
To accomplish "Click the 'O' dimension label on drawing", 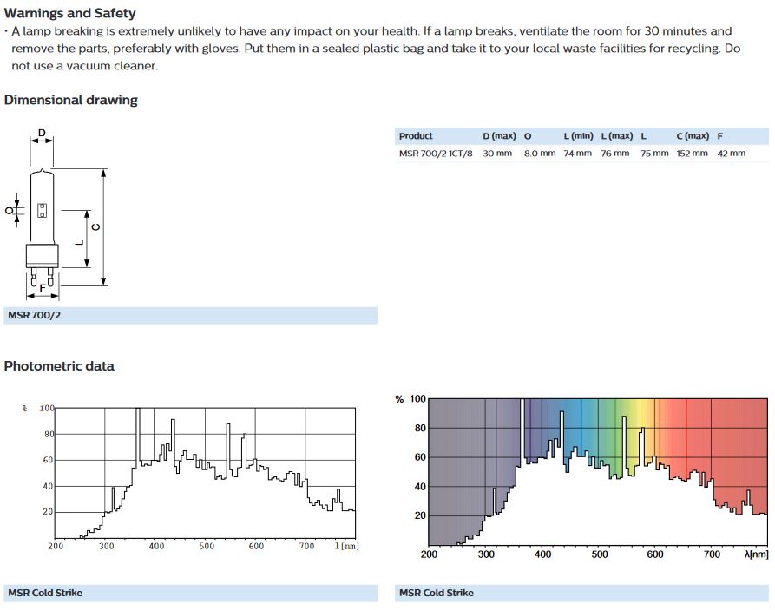I will pos(9,211).
